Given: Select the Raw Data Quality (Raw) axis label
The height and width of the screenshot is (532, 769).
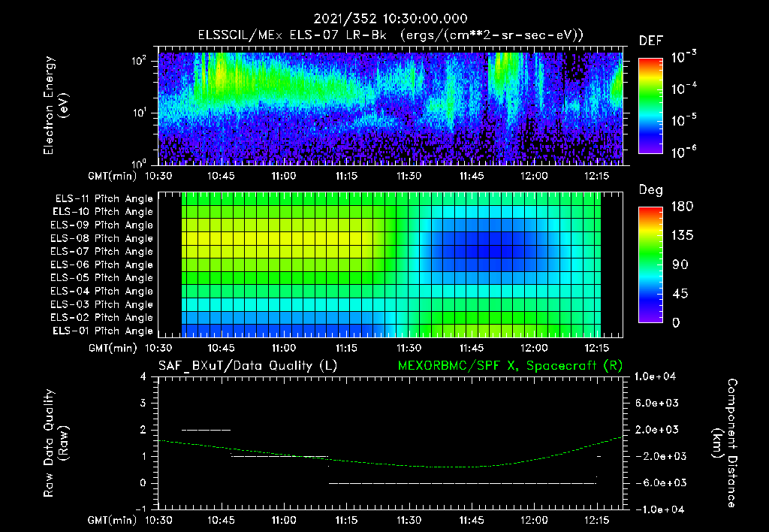Looking at the screenshot, I should pos(56,443).
